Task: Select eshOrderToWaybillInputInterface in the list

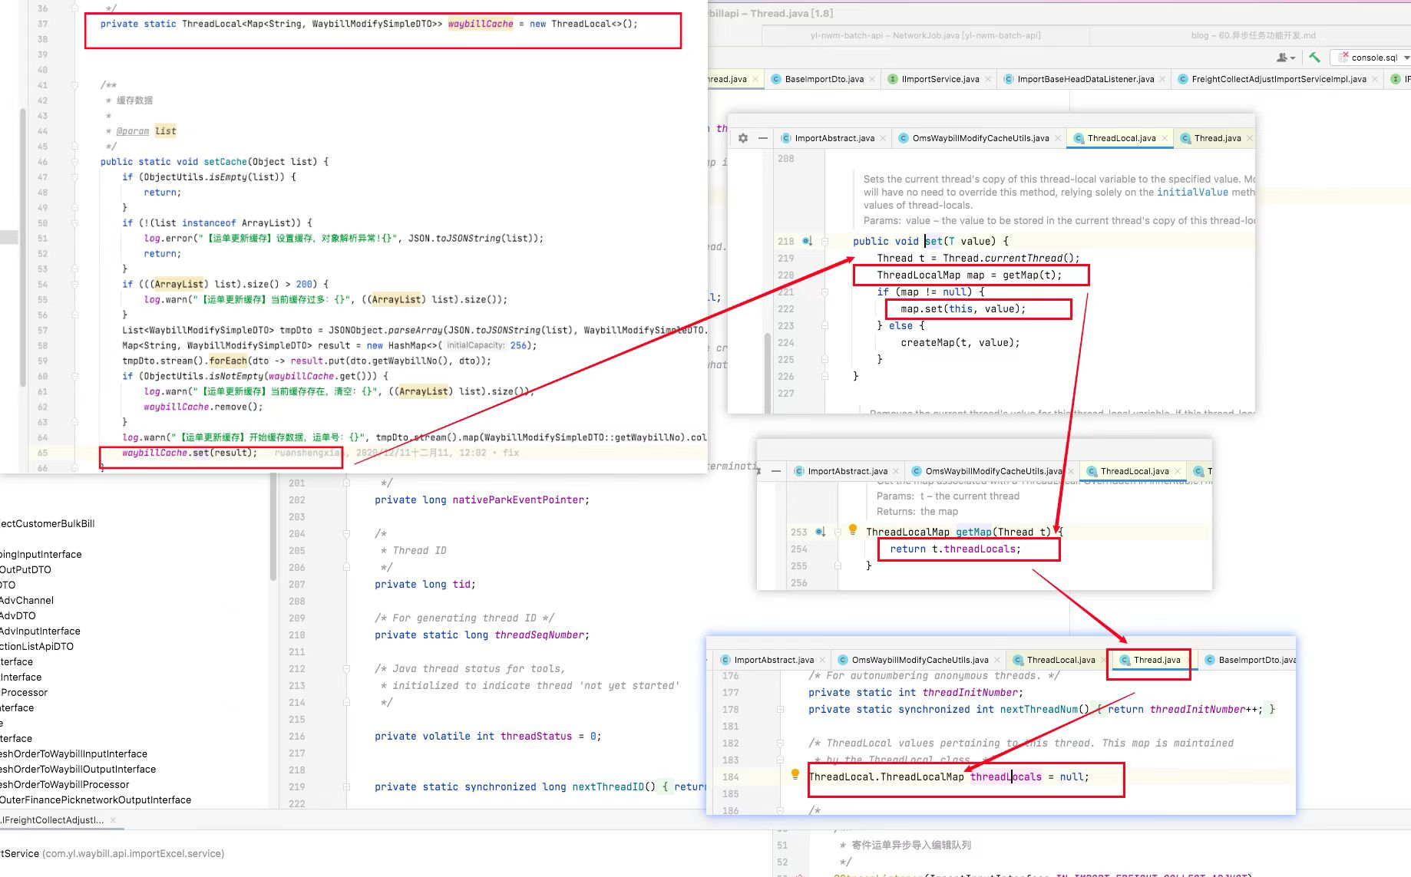Action: point(74,753)
